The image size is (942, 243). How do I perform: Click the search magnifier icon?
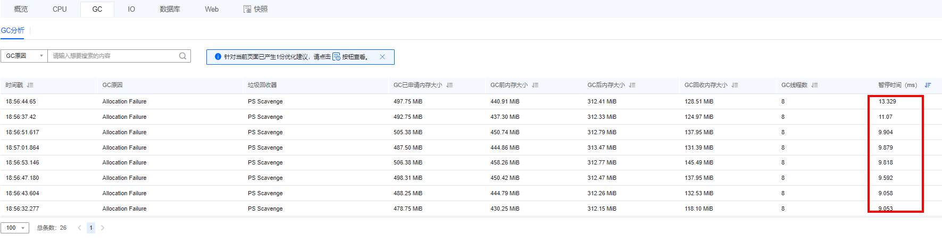coord(182,56)
